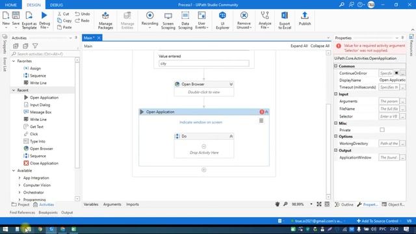Click Expand All in the designer
This screenshot has width=416, height=234.
pos(299,46)
